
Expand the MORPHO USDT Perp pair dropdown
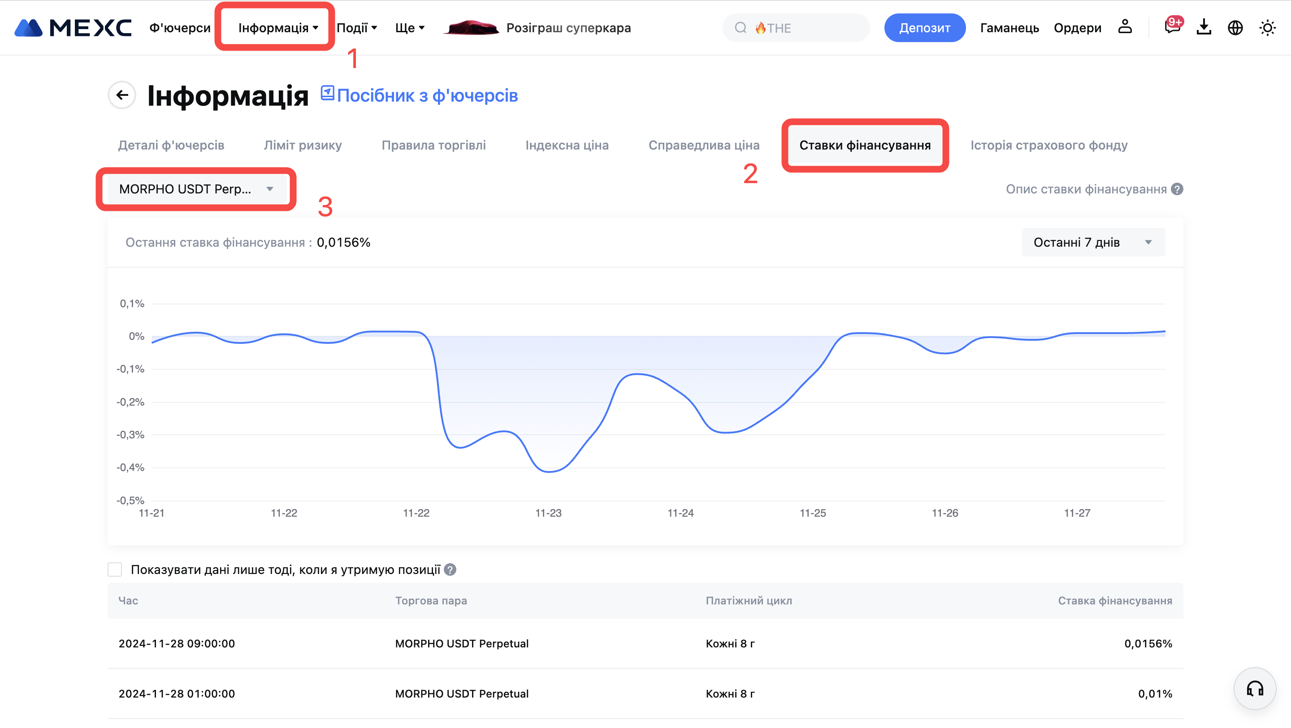coord(196,189)
